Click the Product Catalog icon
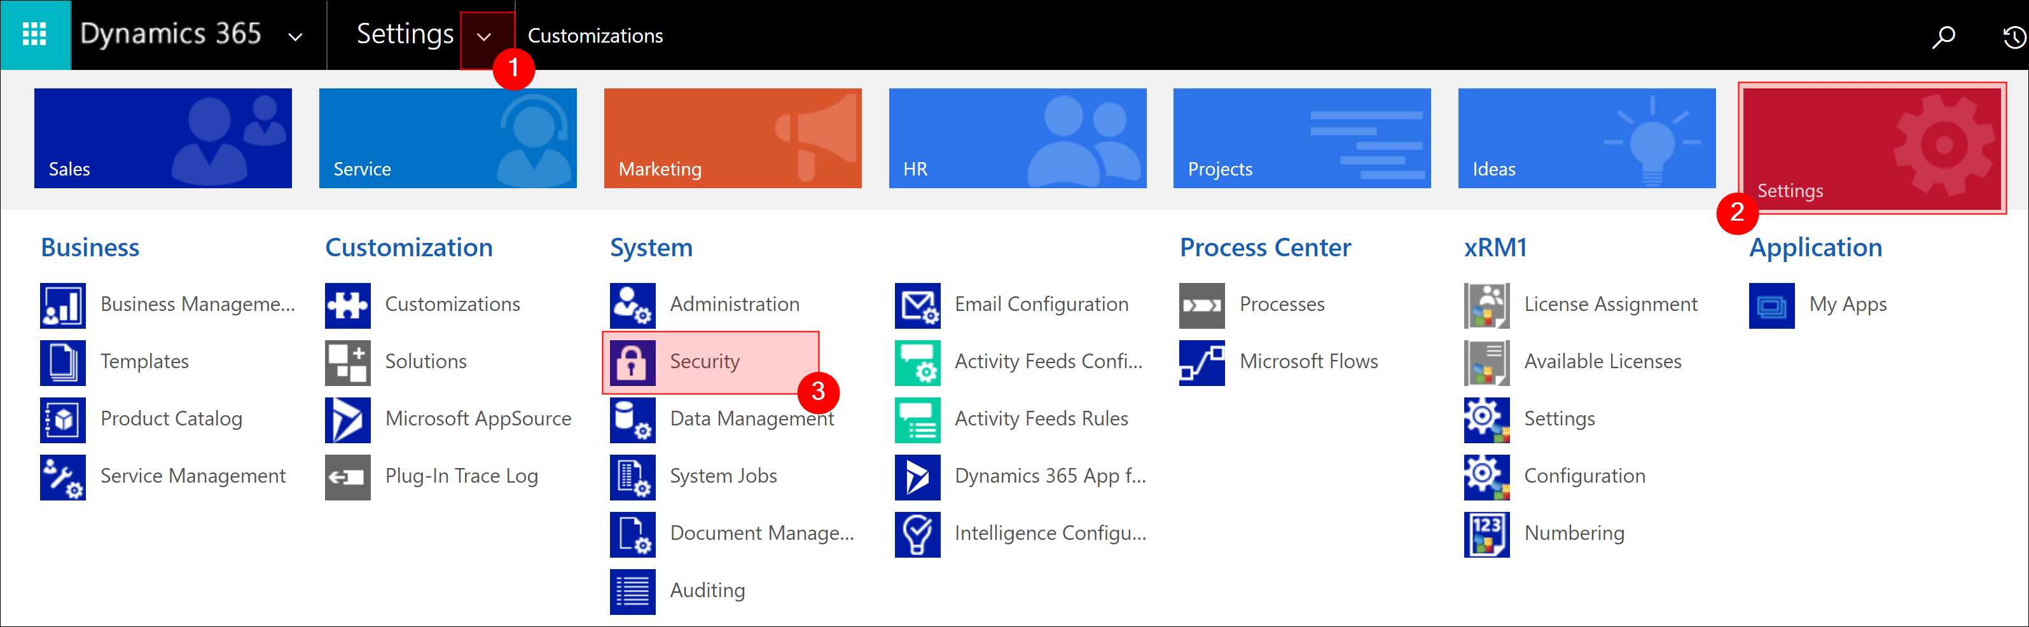The height and width of the screenshot is (627, 2029). click(63, 419)
